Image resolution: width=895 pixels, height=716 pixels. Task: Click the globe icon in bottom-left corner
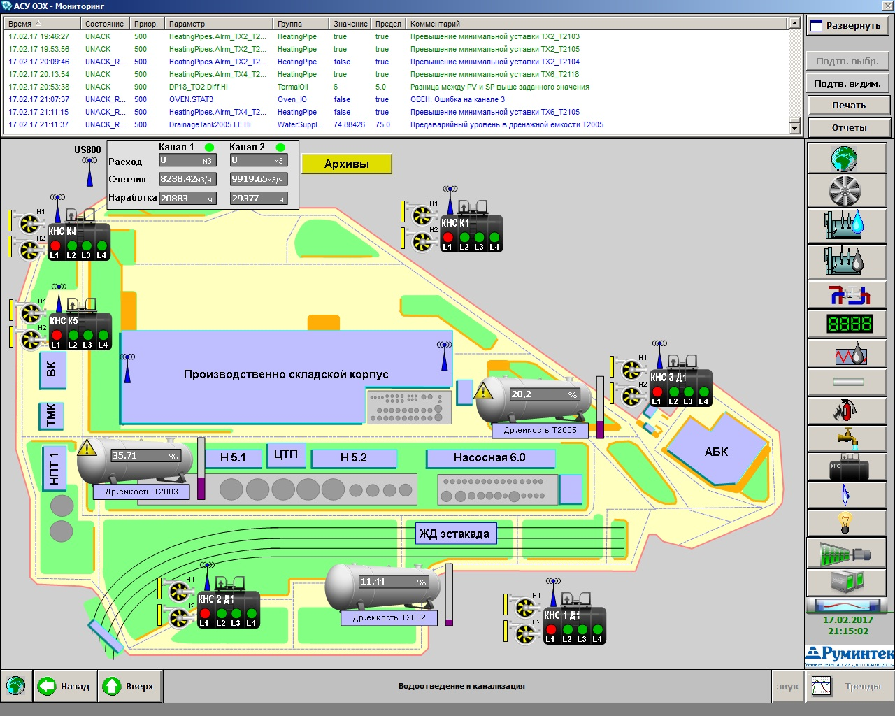pos(16,686)
